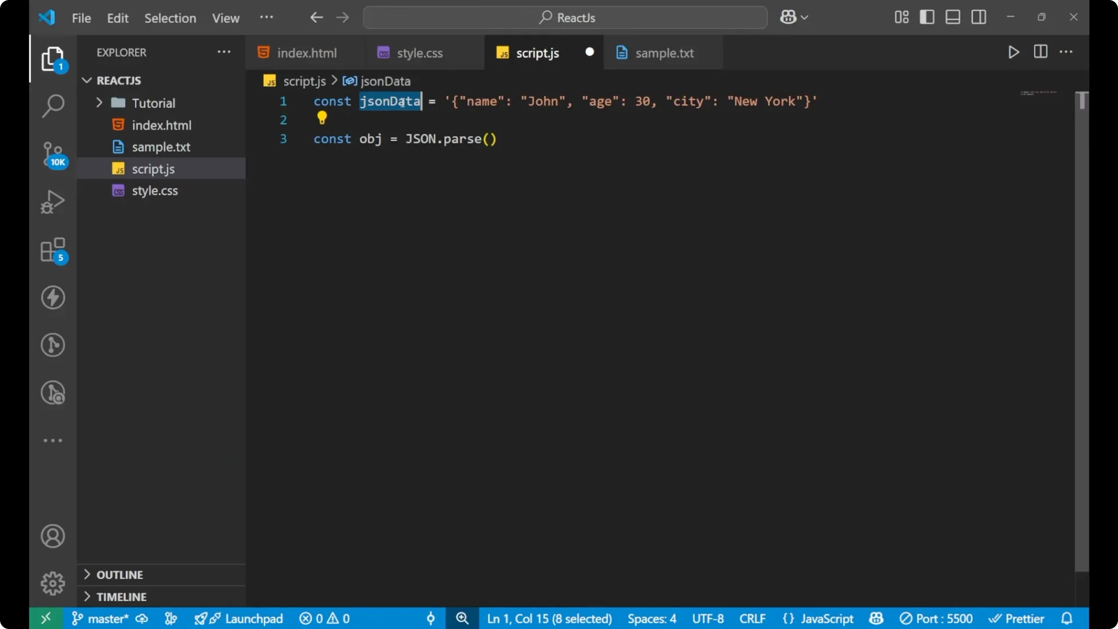Open the Search view in the activity bar
The width and height of the screenshot is (1118, 629).
[52, 106]
